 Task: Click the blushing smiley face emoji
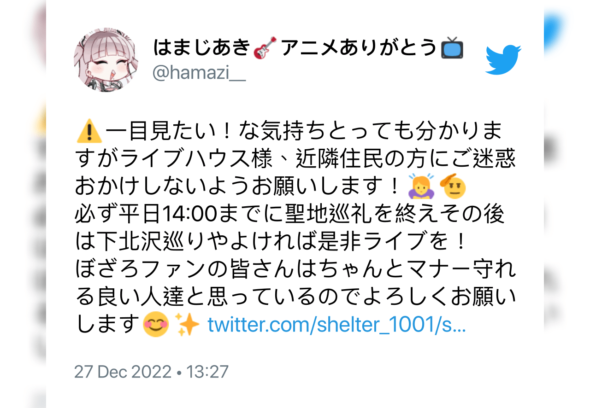pyautogui.click(x=156, y=324)
